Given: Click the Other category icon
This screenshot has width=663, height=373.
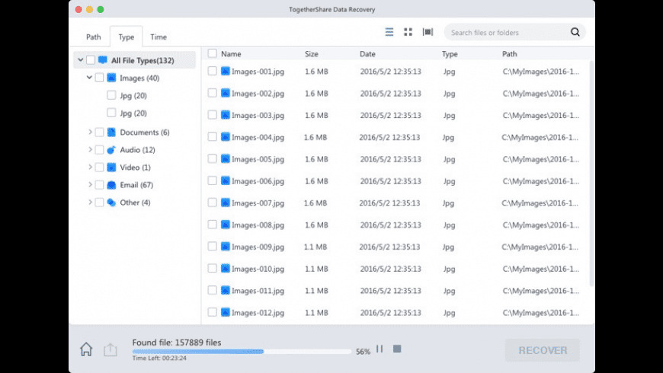Looking at the screenshot, I should pos(111,202).
